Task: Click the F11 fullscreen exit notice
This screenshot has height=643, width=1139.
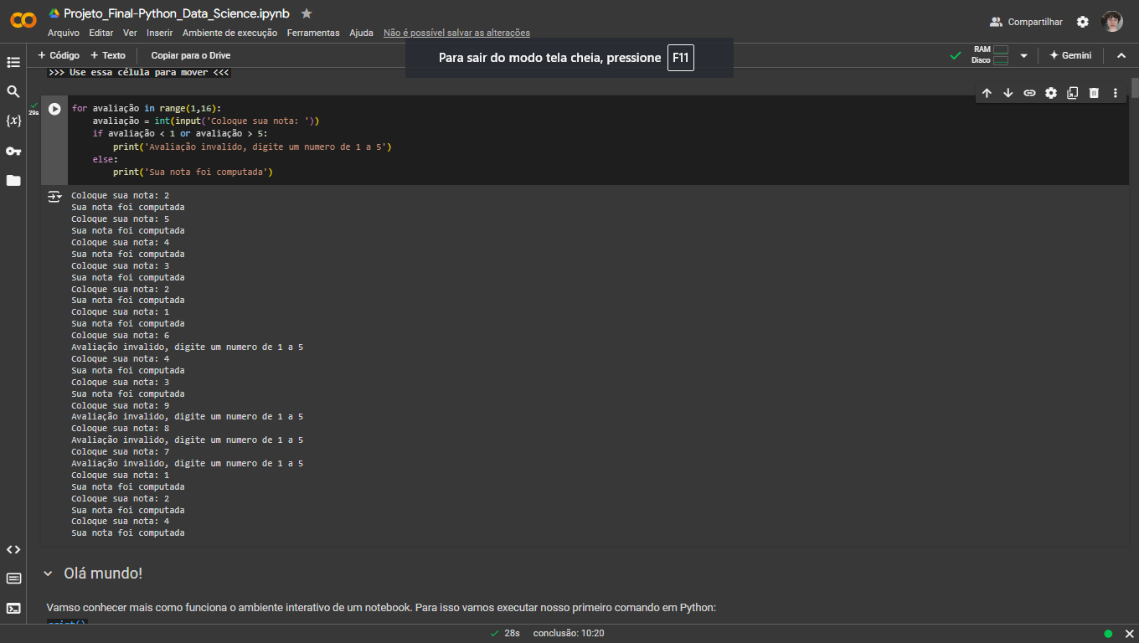Action: [x=569, y=58]
